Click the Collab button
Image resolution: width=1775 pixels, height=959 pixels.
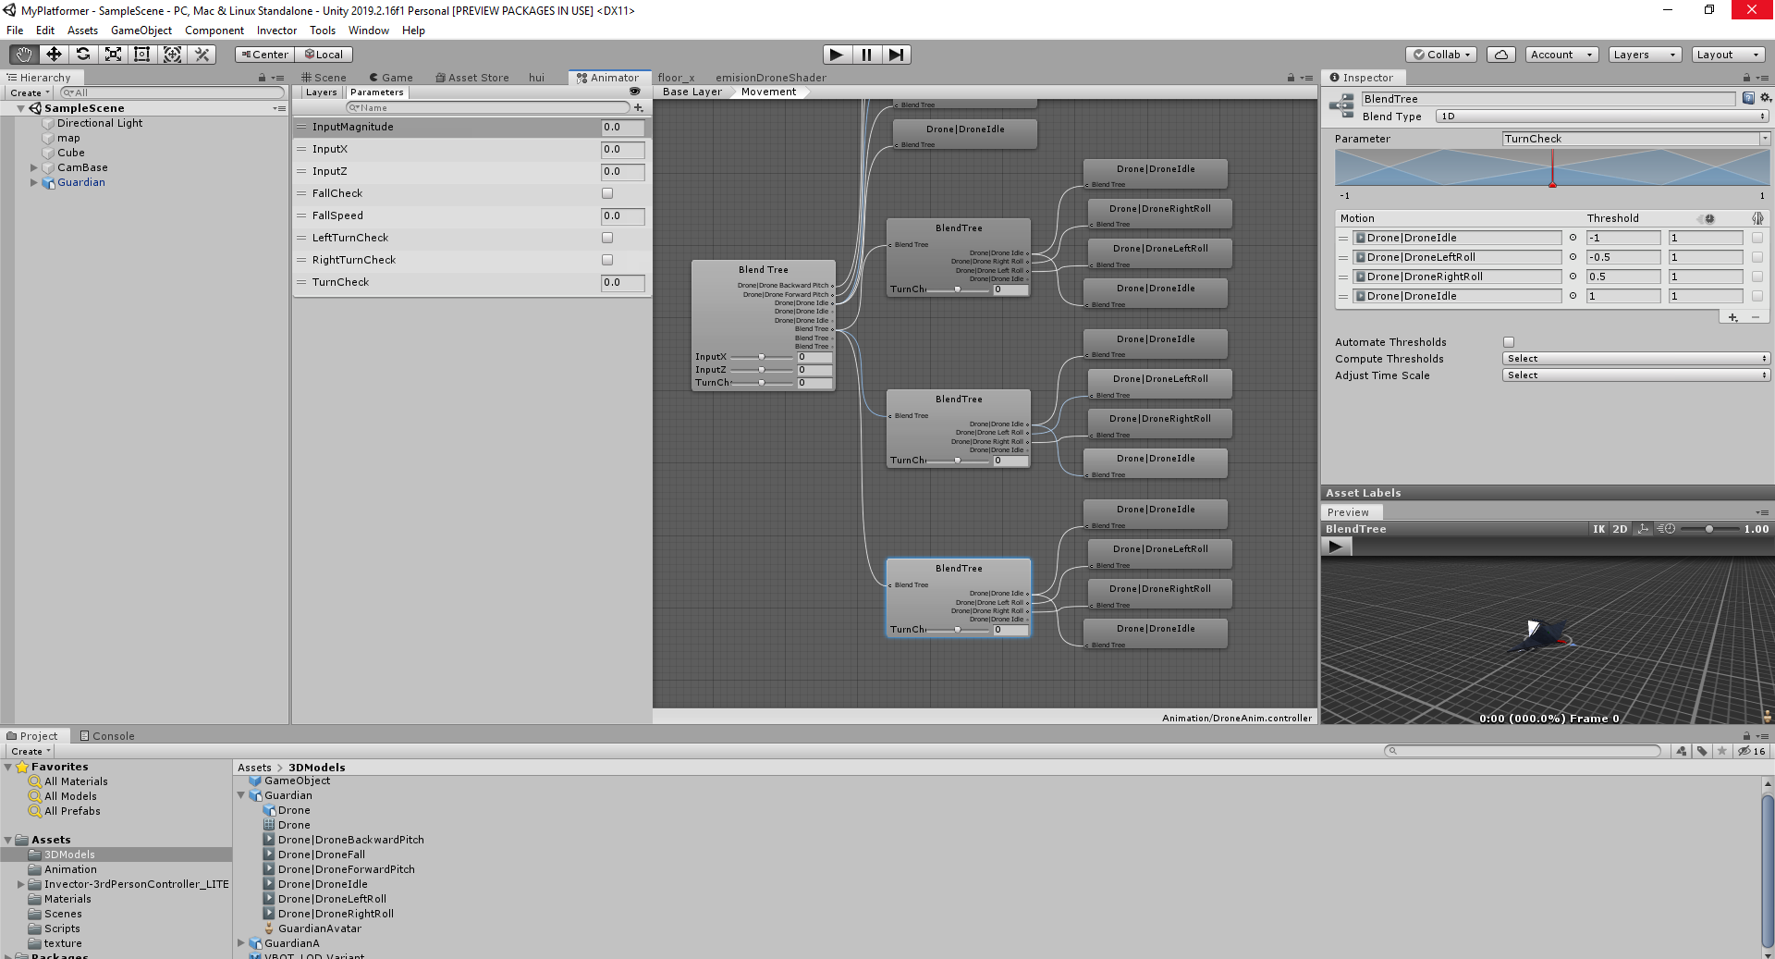(1441, 55)
